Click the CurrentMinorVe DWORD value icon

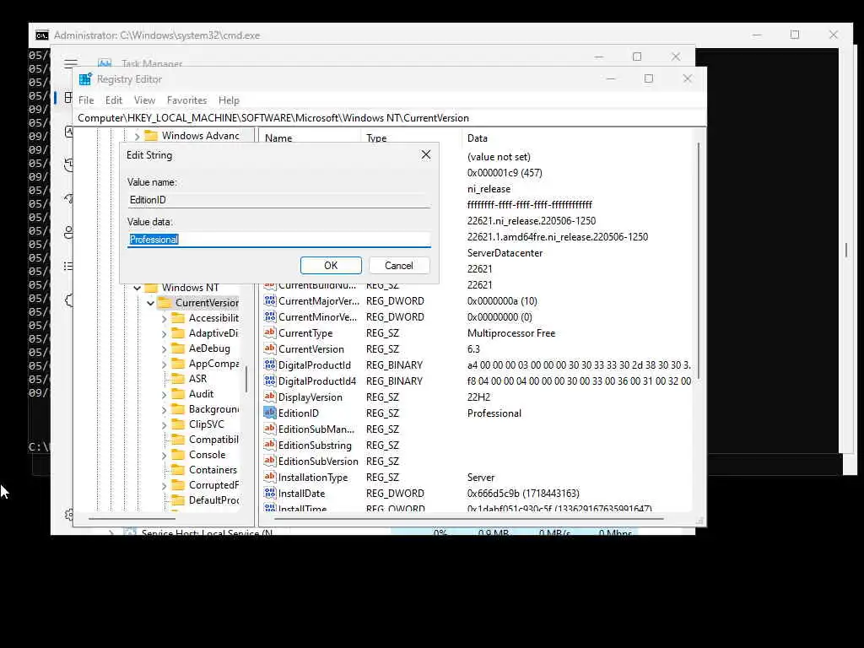pyautogui.click(x=269, y=317)
